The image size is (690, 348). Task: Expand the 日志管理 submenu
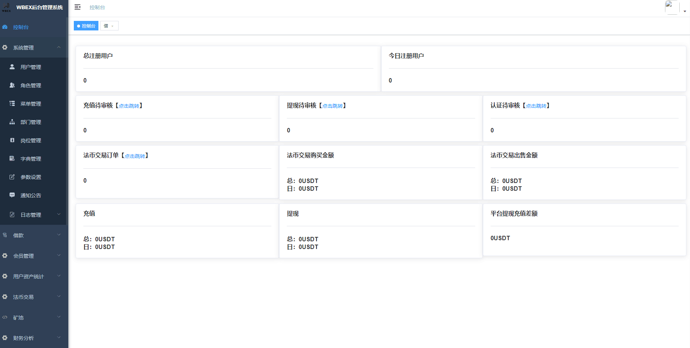[x=59, y=215]
